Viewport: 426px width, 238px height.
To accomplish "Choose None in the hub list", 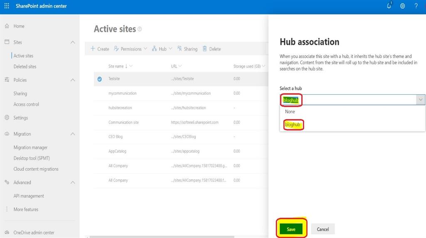I will point(352,112).
